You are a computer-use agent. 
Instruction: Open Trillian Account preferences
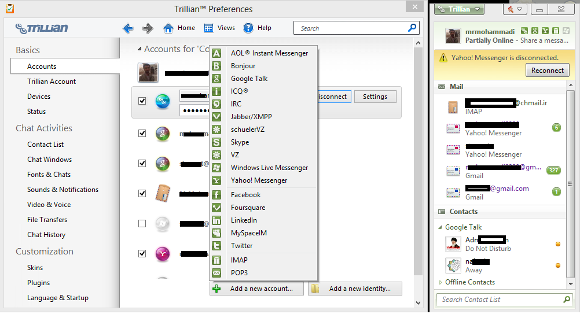(52, 82)
